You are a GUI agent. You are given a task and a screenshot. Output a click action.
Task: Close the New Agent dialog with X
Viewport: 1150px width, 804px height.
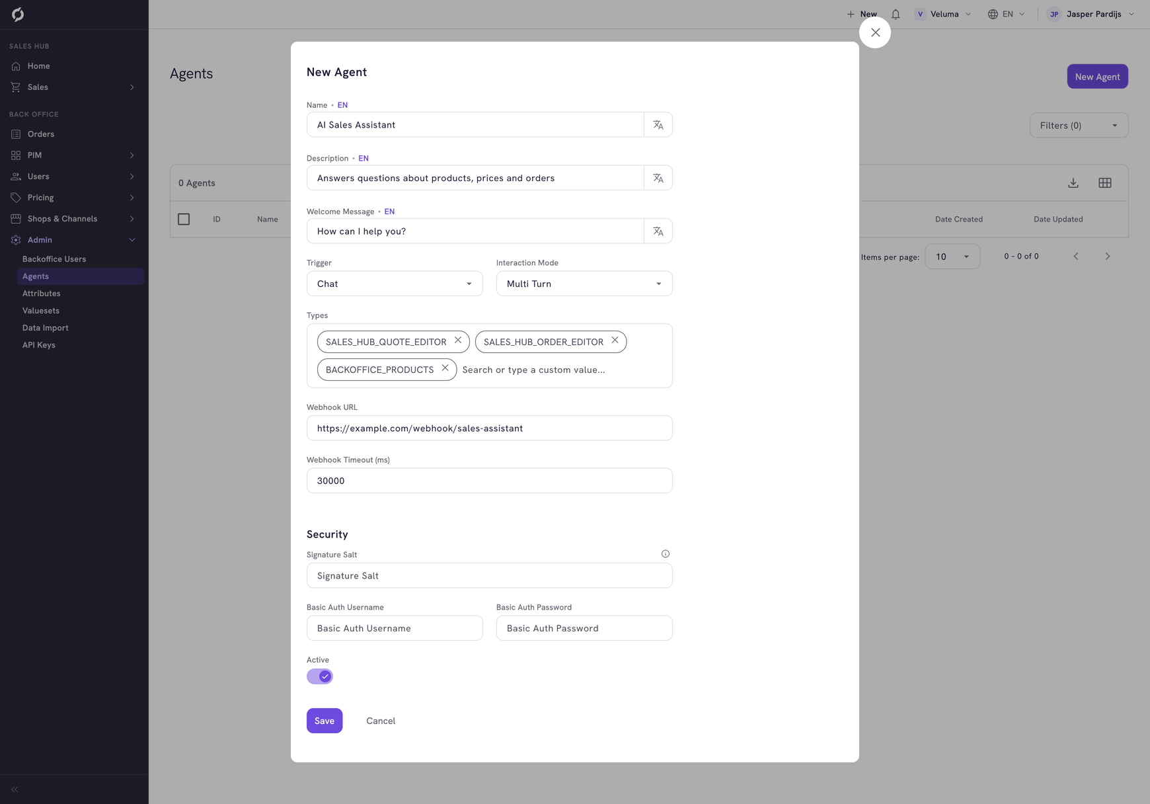(x=875, y=32)
